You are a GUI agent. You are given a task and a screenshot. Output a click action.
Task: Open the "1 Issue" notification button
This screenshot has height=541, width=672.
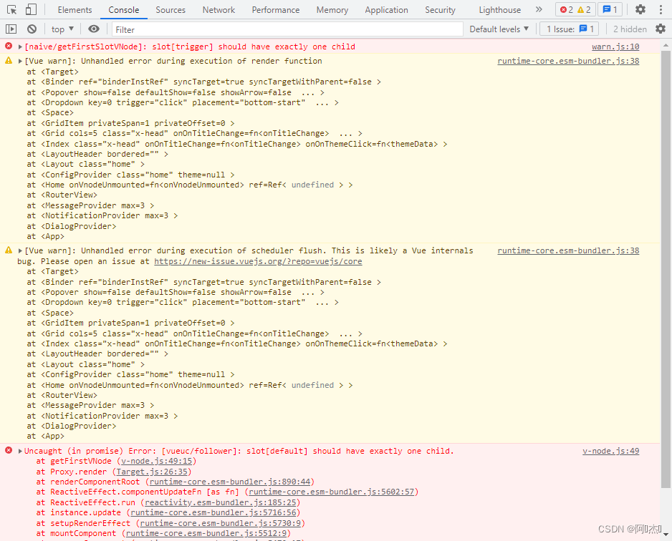tap(569, 29)
